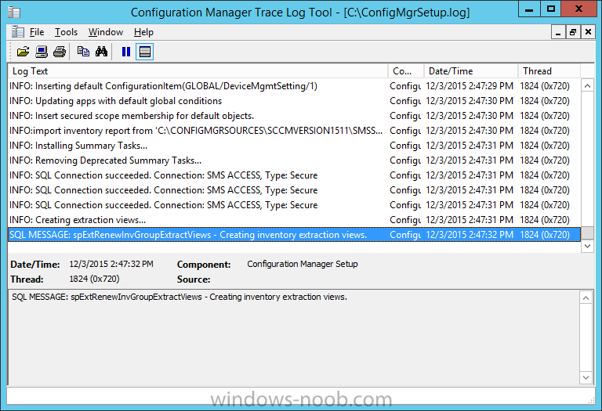
Task: Click the log list scroll down arrow
Action: click(x=587, y=246)
